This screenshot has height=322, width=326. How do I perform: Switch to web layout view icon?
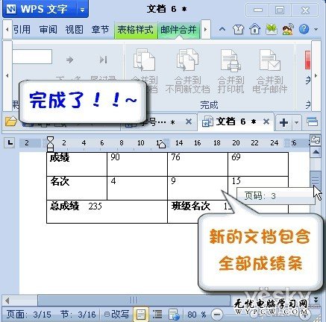[174, 315]
